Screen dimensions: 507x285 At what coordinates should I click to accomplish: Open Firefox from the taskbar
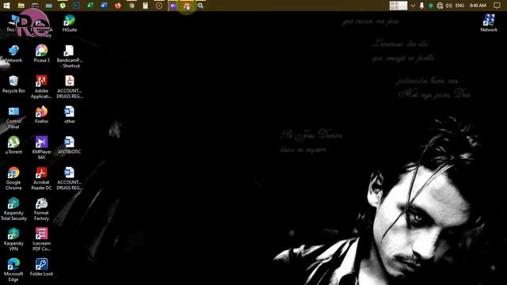(x=118, y=6)
